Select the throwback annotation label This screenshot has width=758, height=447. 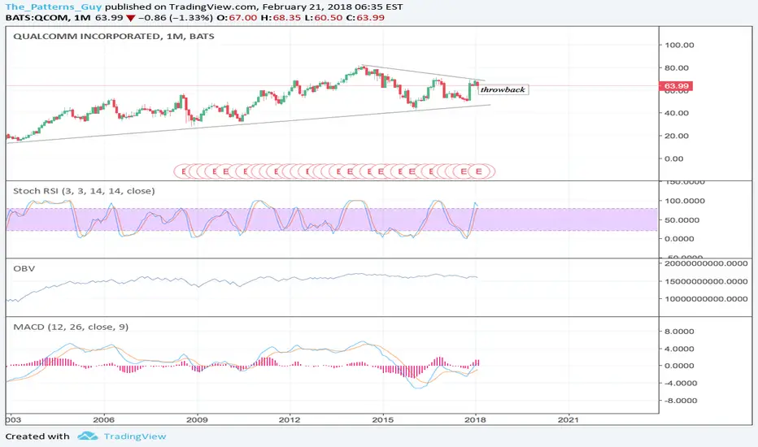tap(503, 89)
